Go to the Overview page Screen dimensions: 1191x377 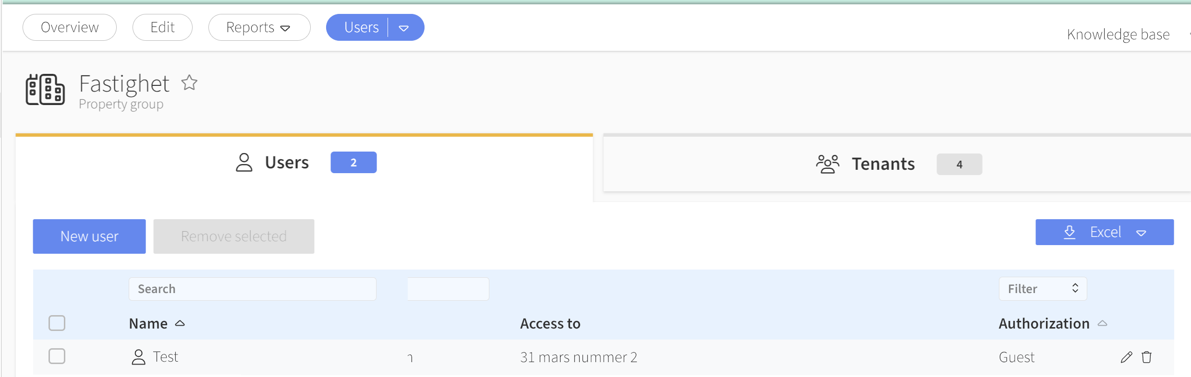(70, 27)
